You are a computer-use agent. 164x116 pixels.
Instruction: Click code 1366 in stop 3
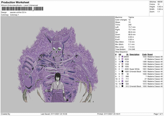pyautogui.click(x=145, y=62)
